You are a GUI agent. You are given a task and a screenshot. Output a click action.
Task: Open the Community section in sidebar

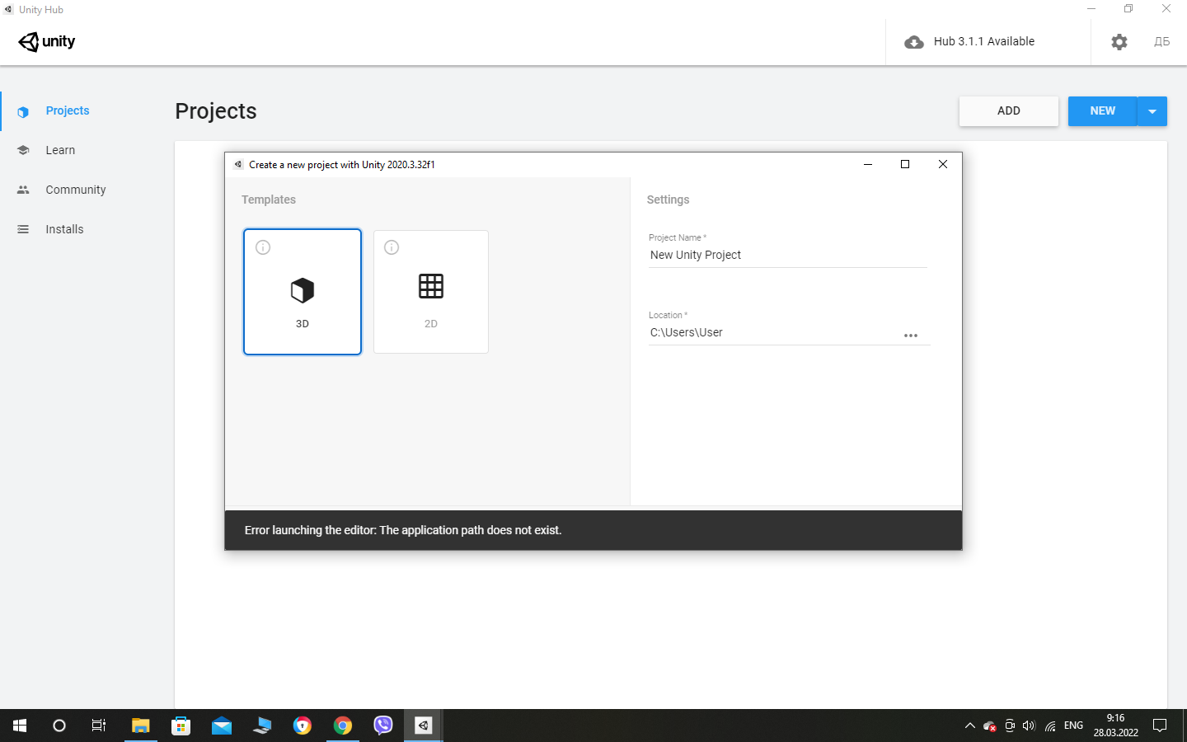[x=76, y=190]
